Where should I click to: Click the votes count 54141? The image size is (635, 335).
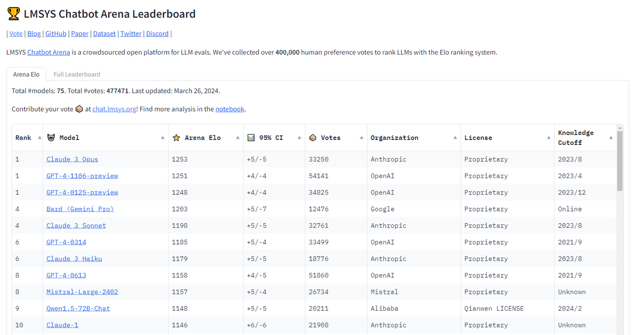tap(318, 176)
